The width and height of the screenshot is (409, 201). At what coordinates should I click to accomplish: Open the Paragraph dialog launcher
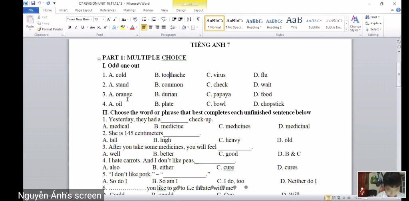click(x=200, y=35)
